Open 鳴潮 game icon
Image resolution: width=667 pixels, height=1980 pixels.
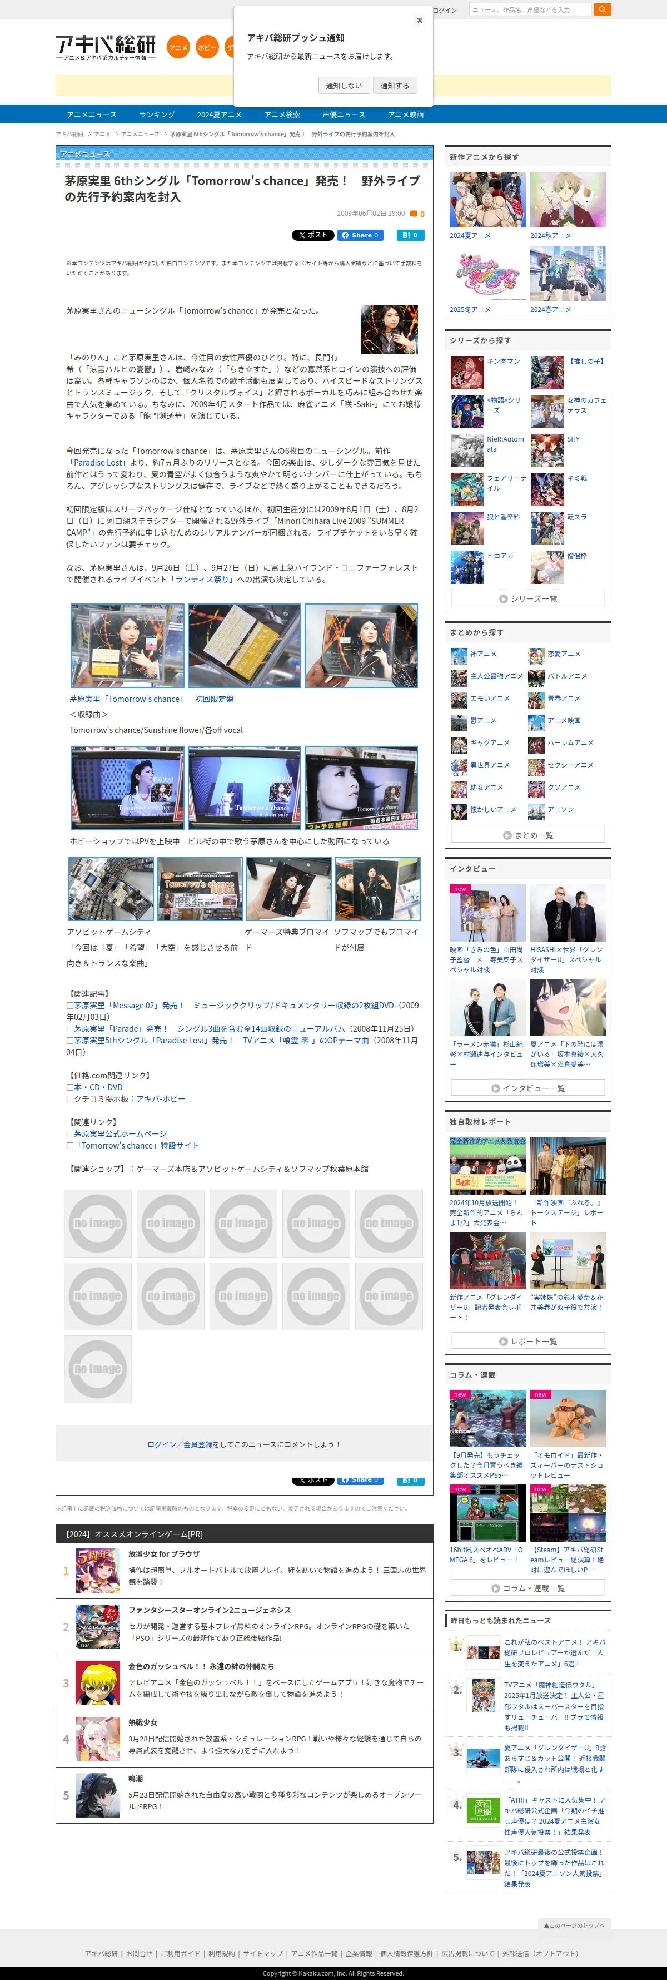click(x=98, y=1795)
